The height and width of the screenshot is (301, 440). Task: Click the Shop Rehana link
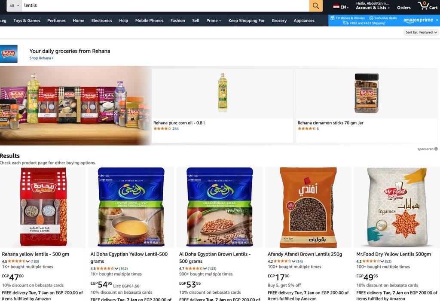pyautogui.click(x=41, y=58)
